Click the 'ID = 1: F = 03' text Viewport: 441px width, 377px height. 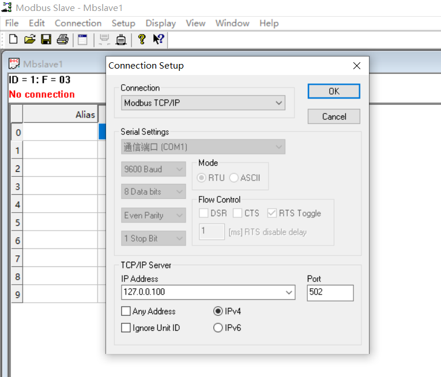pos(39,80)
